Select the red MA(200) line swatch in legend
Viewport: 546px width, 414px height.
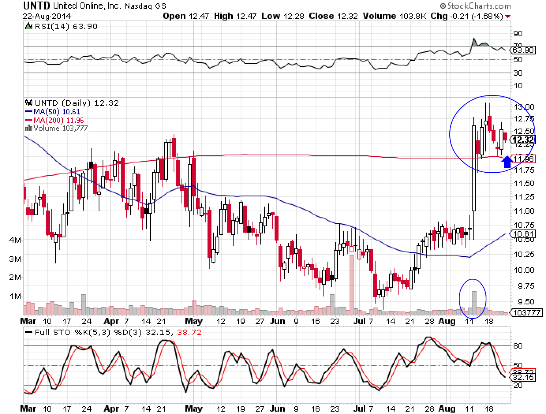(29, 120)
